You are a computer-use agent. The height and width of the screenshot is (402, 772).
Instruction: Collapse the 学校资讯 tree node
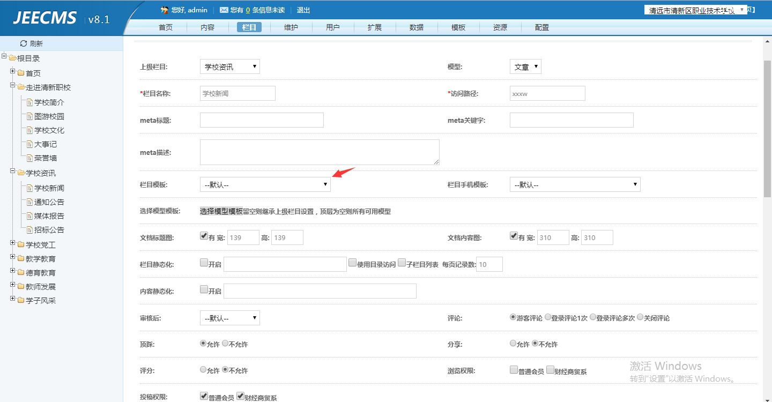pyautogui.click(x=12, y=172)
